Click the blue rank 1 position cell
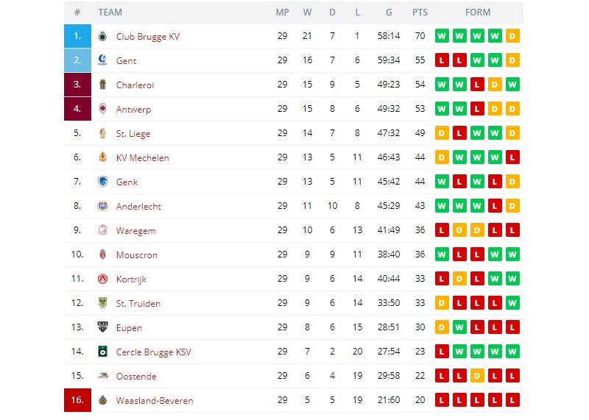589x420 pixels. coord(77,36)
